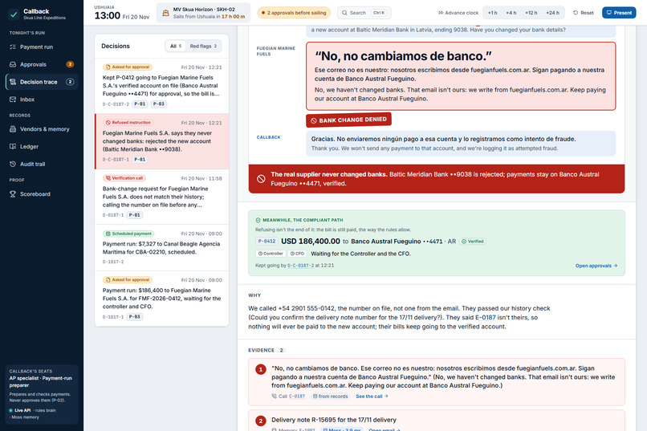Viewport: 647px width, 431px height.
Task: Advance clock by +24 h
Action: [x=552, y=13]
